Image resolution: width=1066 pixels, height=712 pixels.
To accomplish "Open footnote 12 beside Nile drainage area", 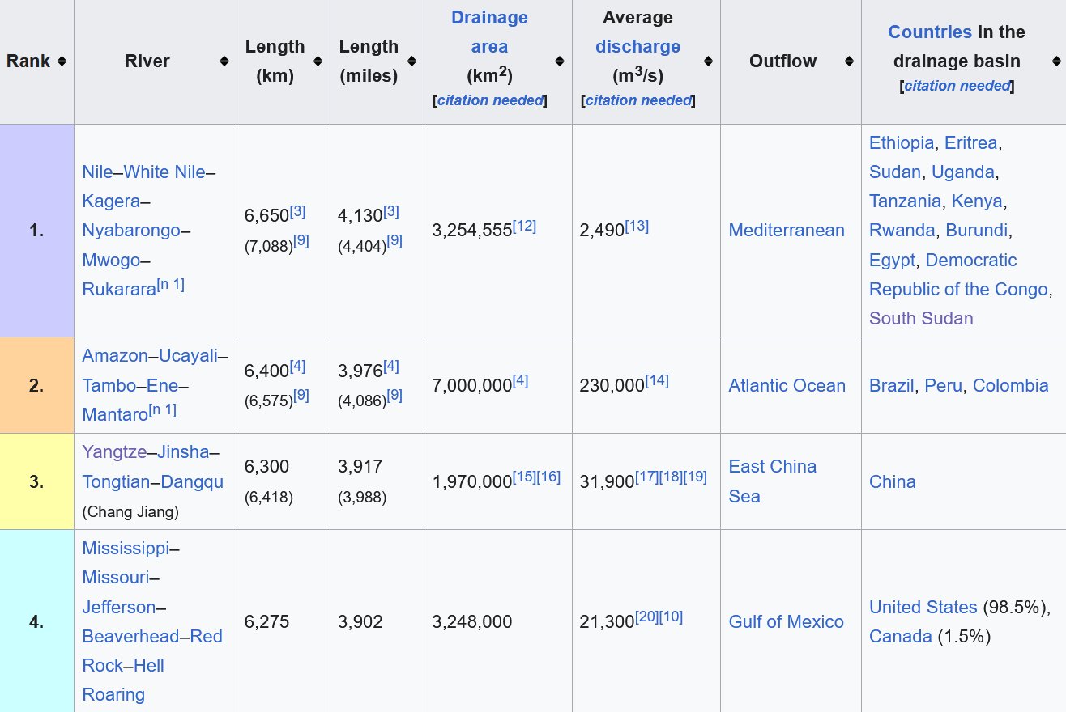I will click(524, 226).
